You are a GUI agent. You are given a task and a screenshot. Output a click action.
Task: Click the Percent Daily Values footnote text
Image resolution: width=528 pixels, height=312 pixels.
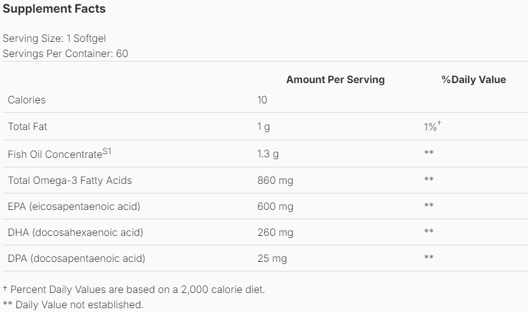tap(134, 289)
